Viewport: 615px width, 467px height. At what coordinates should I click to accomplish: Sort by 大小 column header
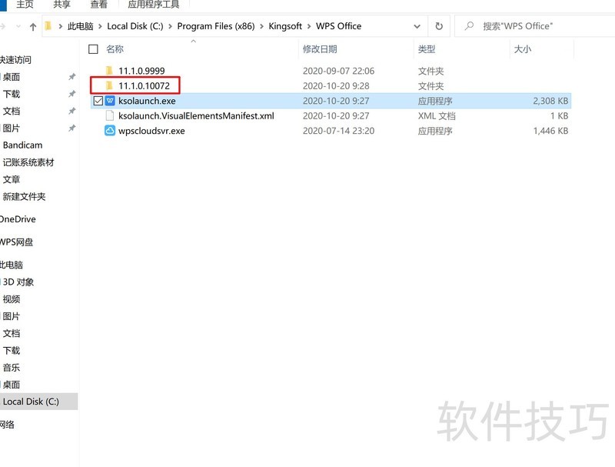pyautogui.click(x=523, y=49)
